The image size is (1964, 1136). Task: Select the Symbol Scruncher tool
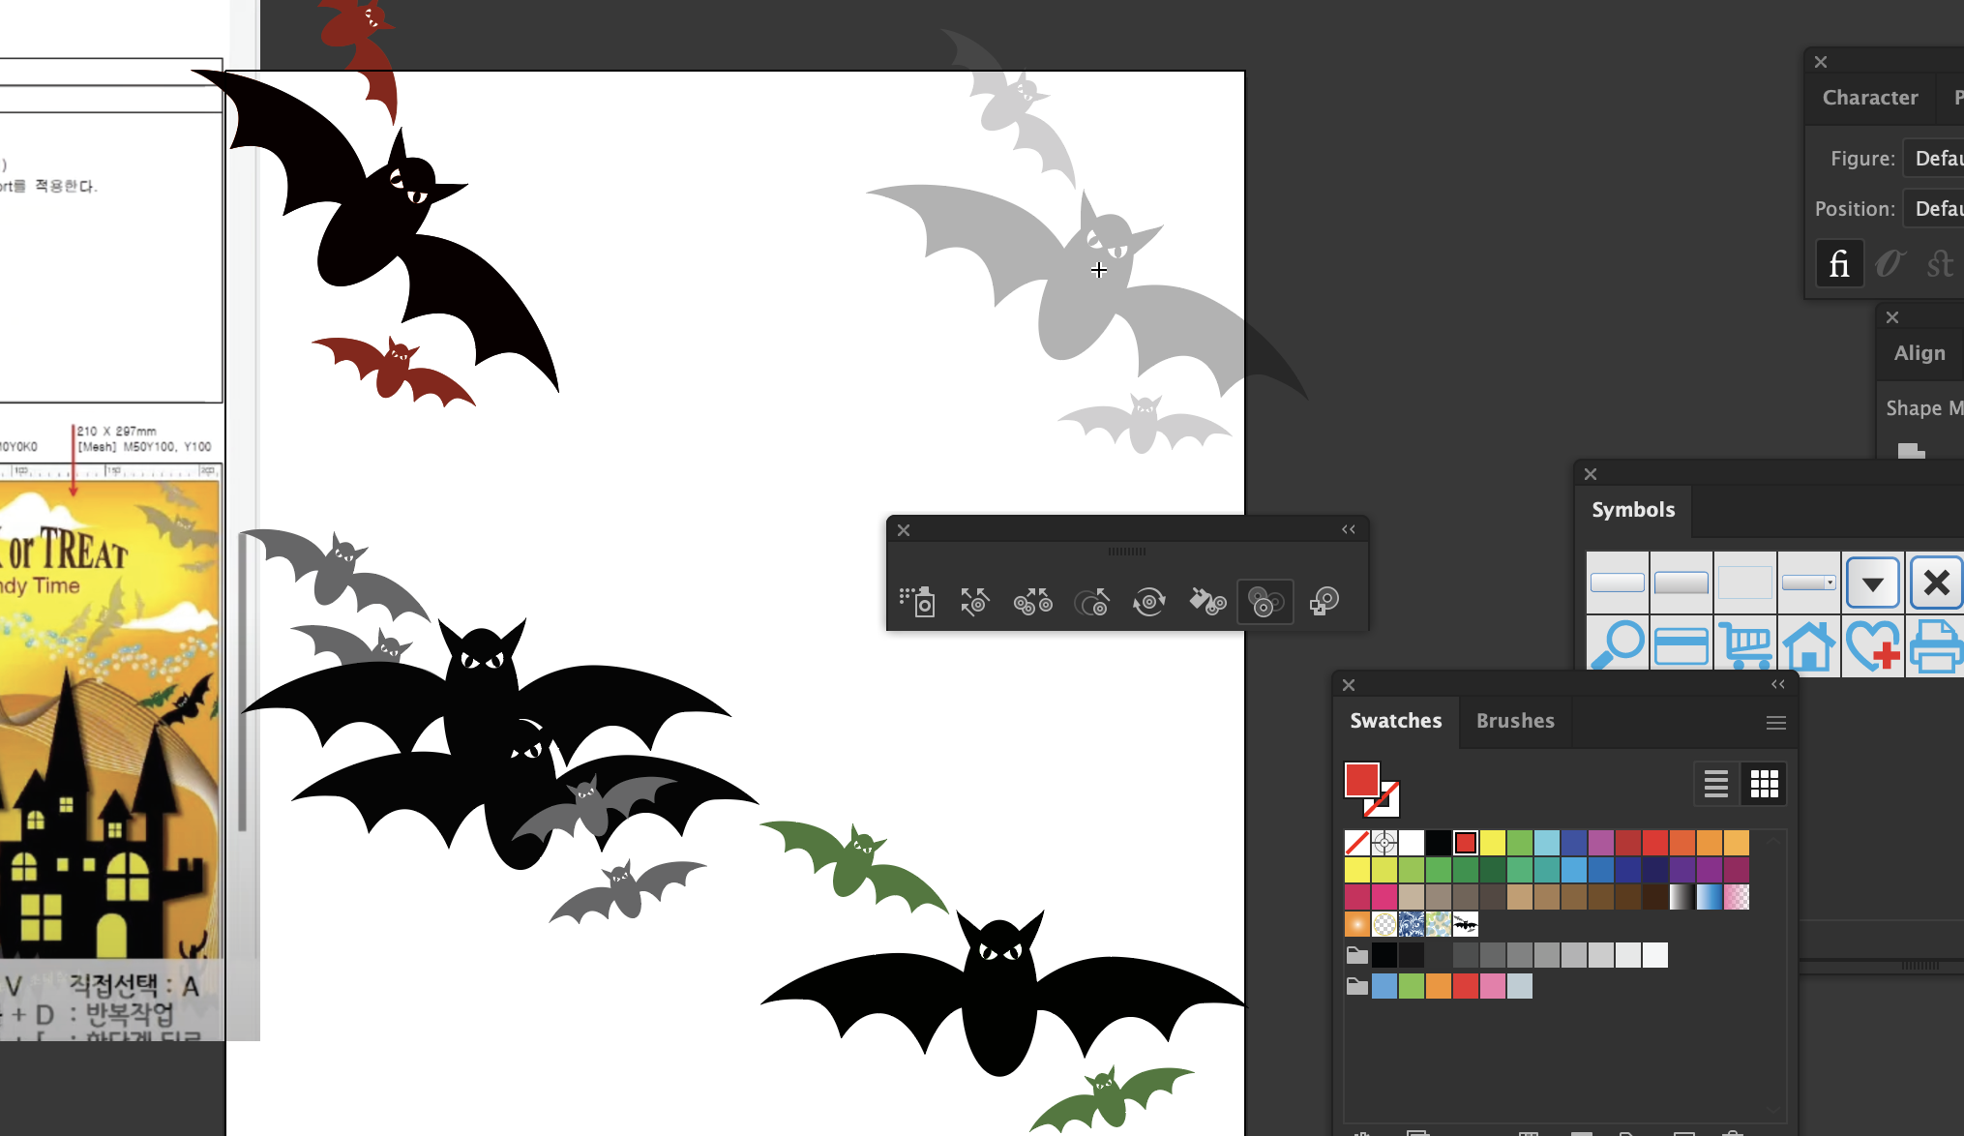point(1032,601)
